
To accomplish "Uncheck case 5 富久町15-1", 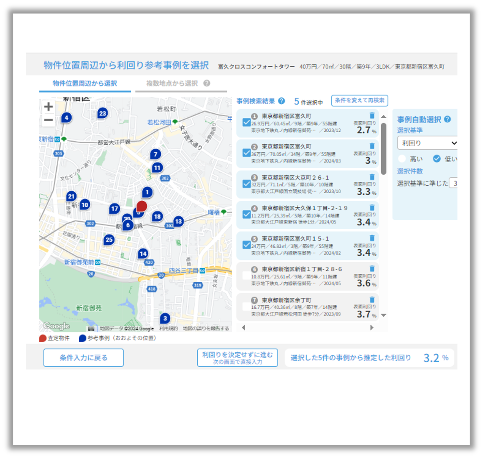I will pyautogui.click(x=247, y=245).
